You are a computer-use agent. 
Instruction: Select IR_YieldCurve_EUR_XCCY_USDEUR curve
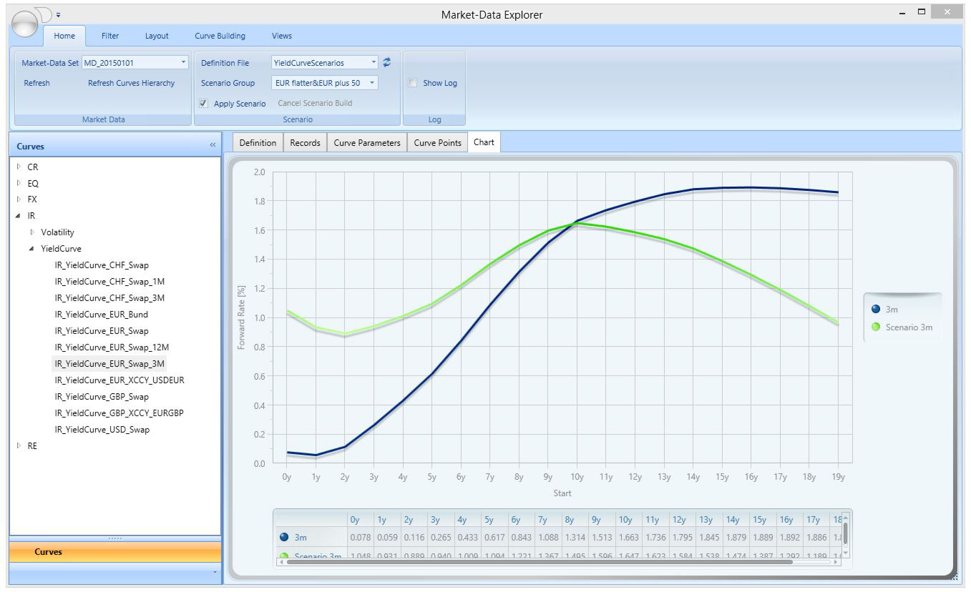click(119, 380)
